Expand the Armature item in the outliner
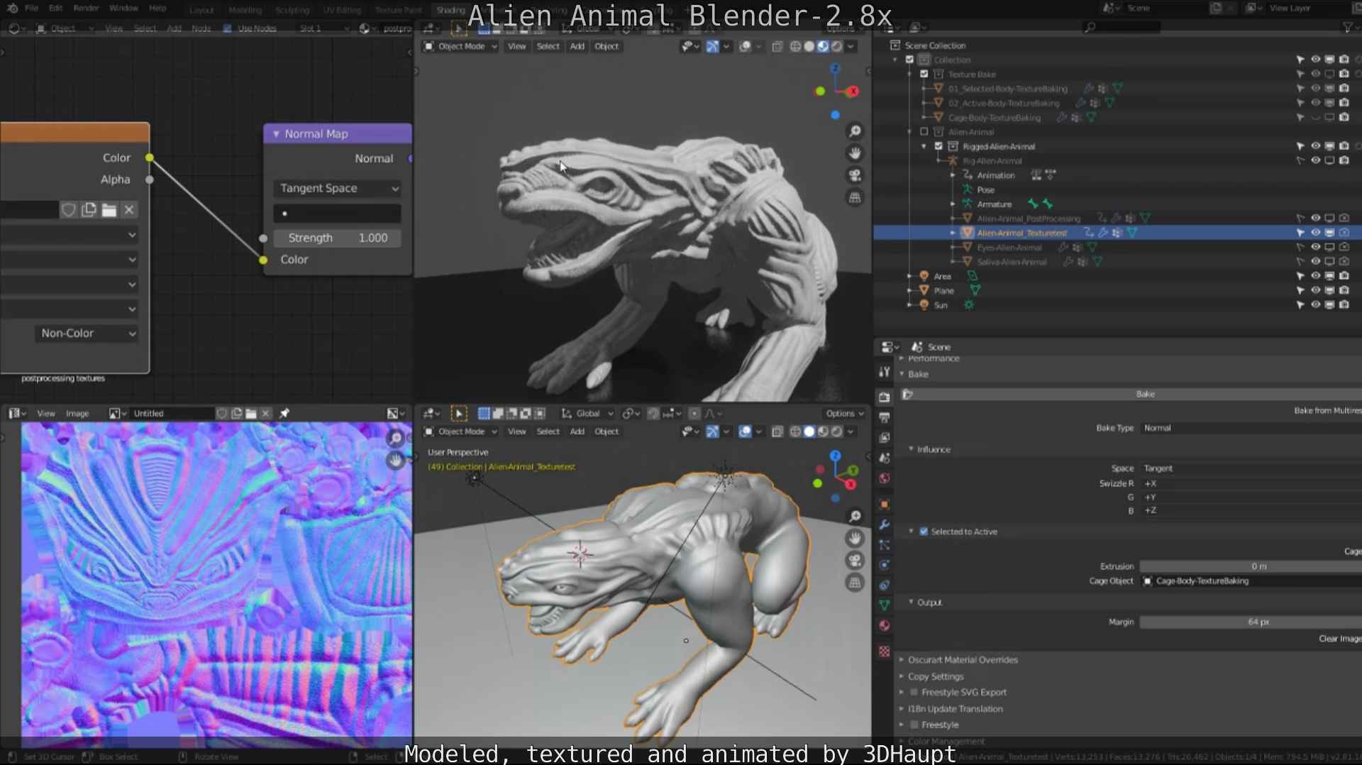The width and height of the screenshot is (1362, 765). (954, 204)
